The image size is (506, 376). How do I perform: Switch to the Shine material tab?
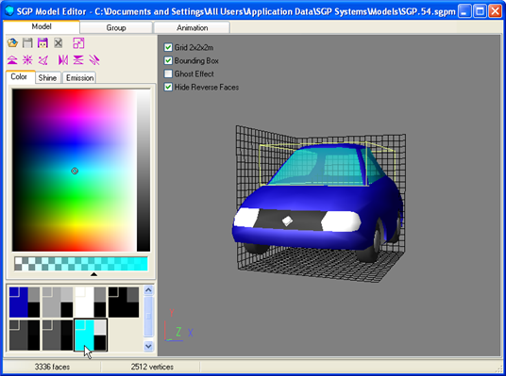[x=47, y=77]
